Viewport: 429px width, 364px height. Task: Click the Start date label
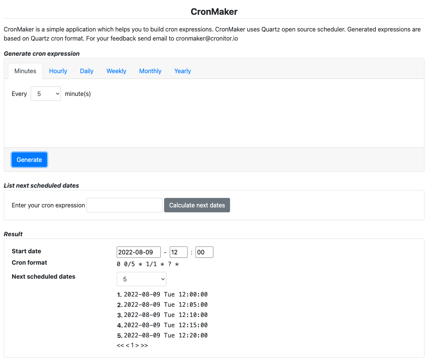26,251
